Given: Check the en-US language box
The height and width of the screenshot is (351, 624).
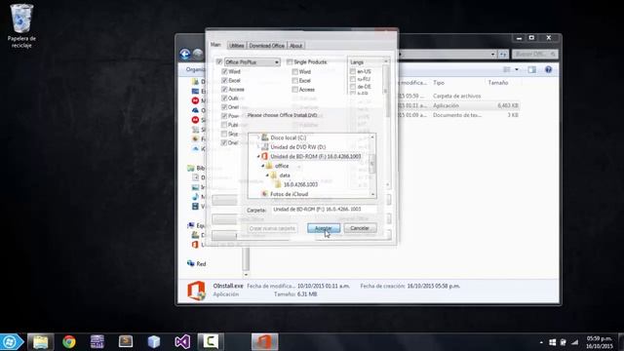Looking at the screenshot, I should [353, 71].
